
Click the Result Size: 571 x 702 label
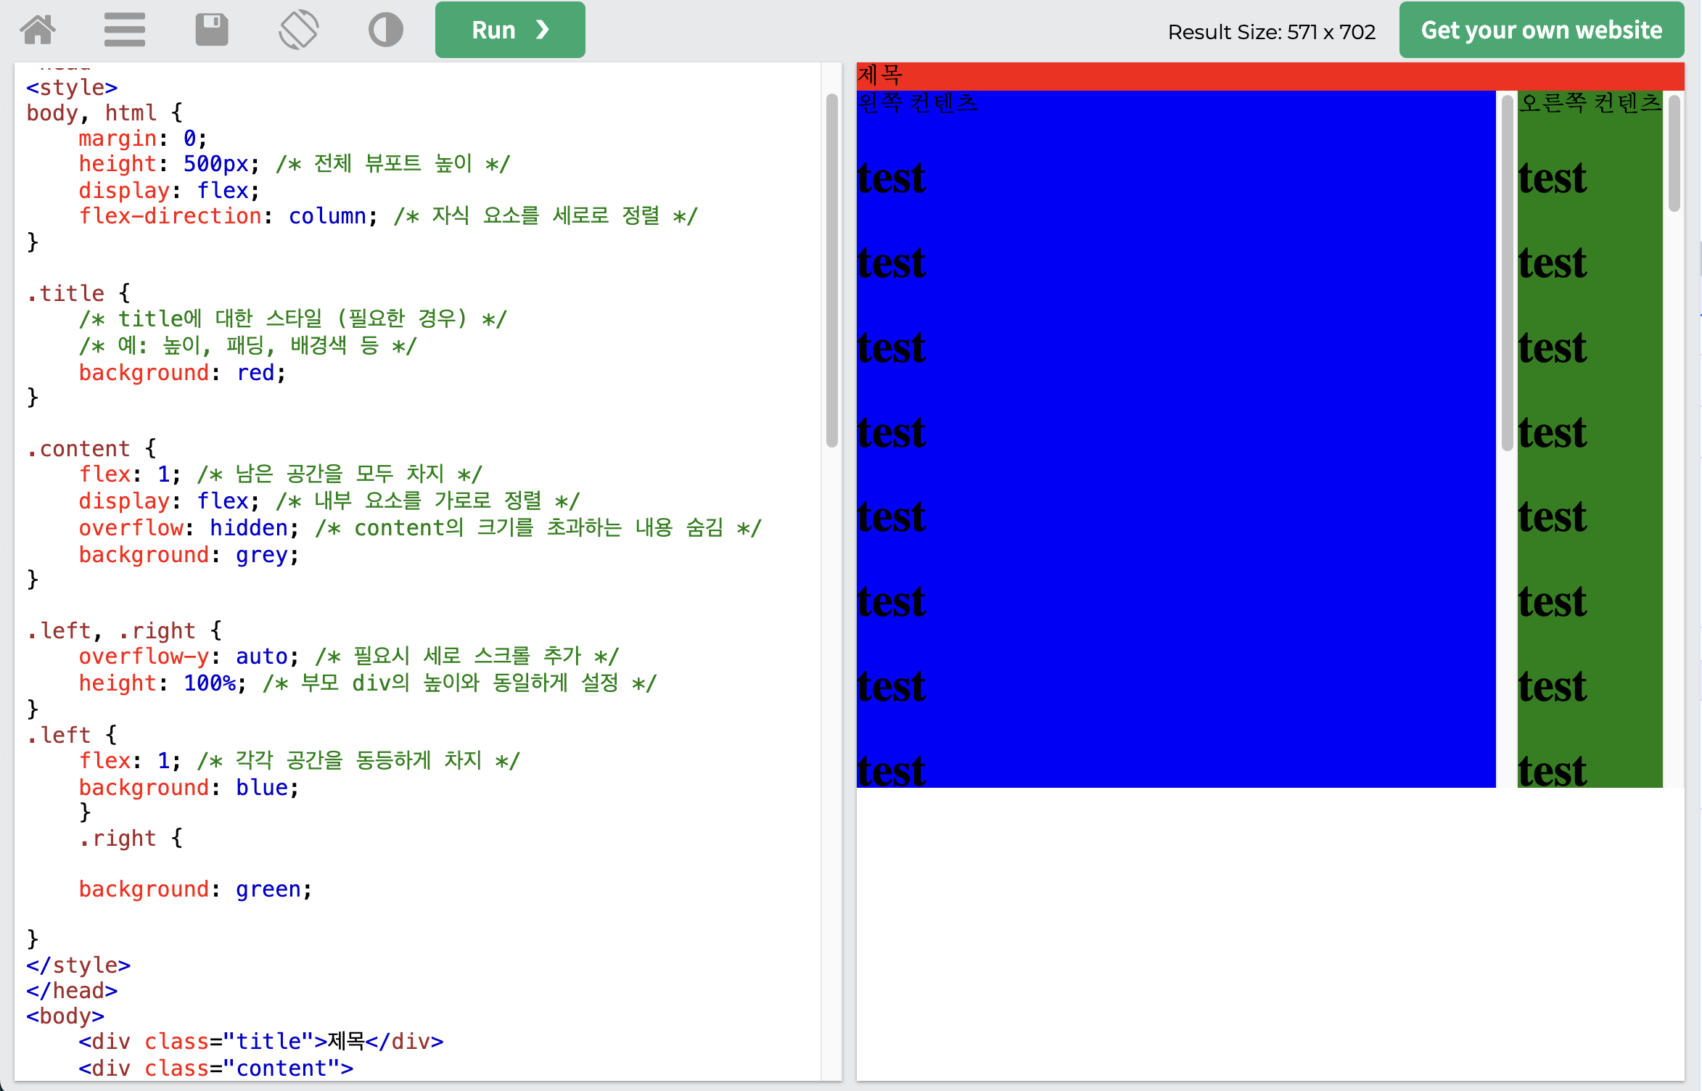pyautogui.click(x=1271, y=32)
